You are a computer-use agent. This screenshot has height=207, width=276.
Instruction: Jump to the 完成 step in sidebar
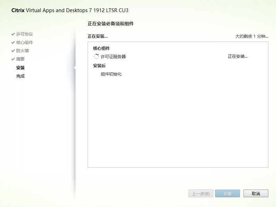(20, 76)
